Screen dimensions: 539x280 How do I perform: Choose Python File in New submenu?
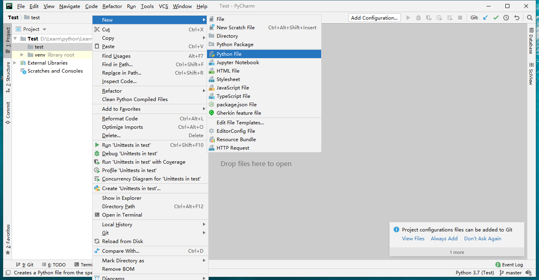[264, 54]
